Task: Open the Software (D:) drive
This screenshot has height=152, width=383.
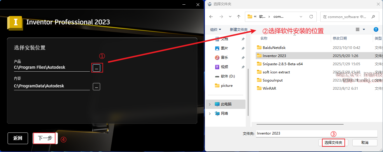Action: [x=228, y=76]
